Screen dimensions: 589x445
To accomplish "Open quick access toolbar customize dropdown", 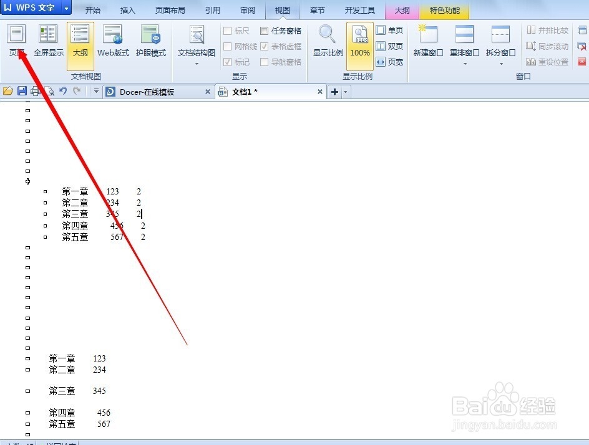I will coord(96,91).
